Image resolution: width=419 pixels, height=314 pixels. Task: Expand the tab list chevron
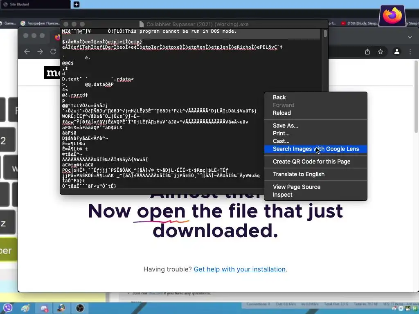(x=410, y=37)
